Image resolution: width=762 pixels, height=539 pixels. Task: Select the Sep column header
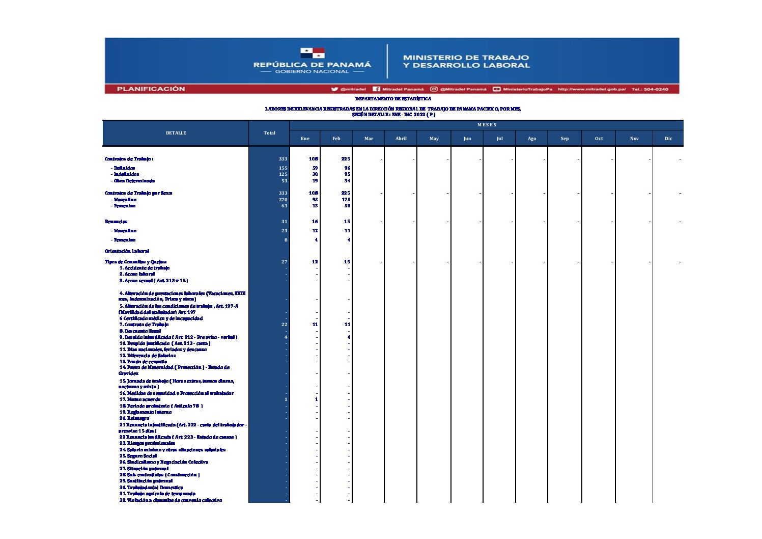[x=565, y=139]
